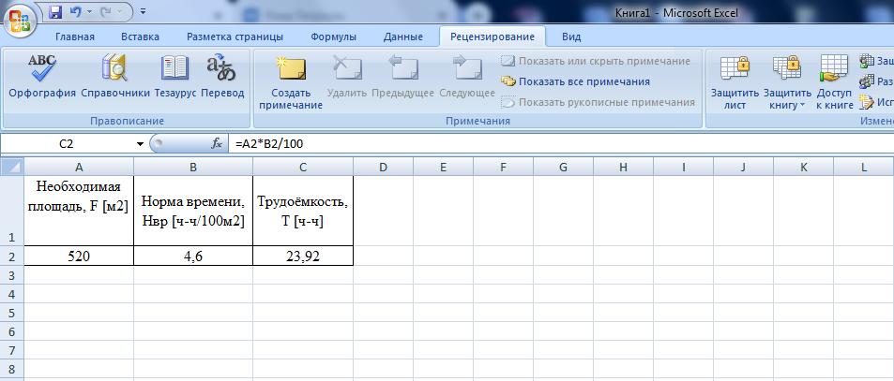Select column I header
This screenshot has height=381, width=894.
pos(683,167)
